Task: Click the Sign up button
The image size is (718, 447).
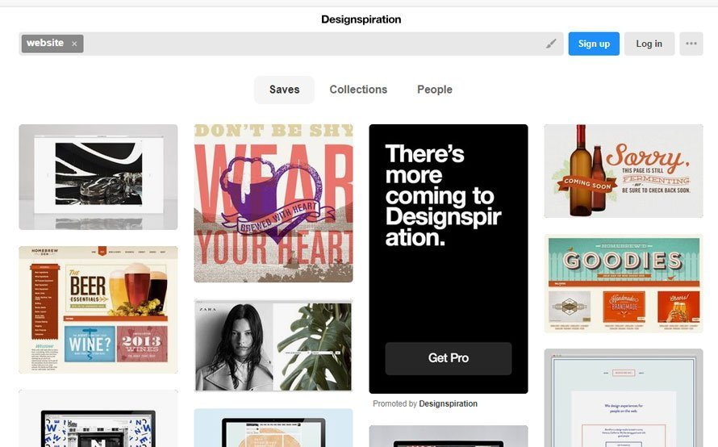Action: [594, 44]
